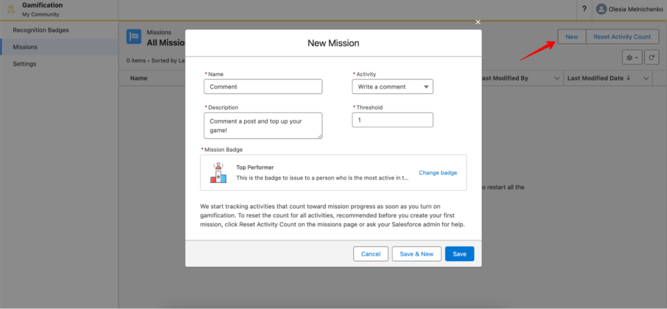The height and width of the screenshot is (309, 667).
Task: Open Settings in sidebar
Action: click(x=59, y=64)
